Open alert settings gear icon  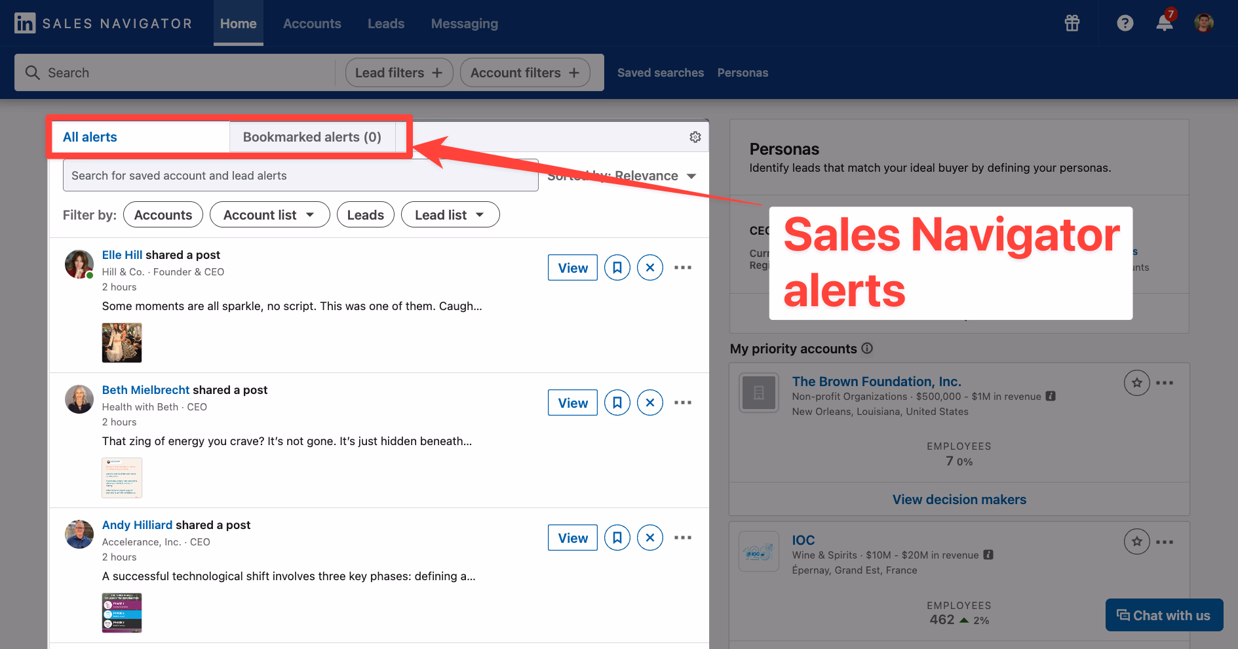pos(695,137)
